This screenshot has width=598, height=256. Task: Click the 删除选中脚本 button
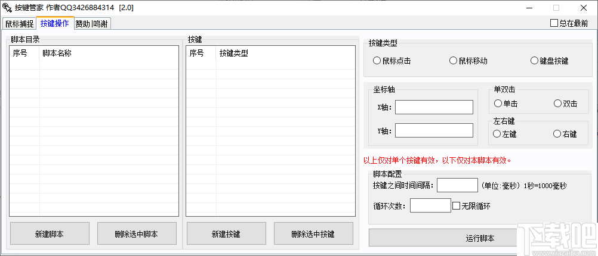(137, 233)
